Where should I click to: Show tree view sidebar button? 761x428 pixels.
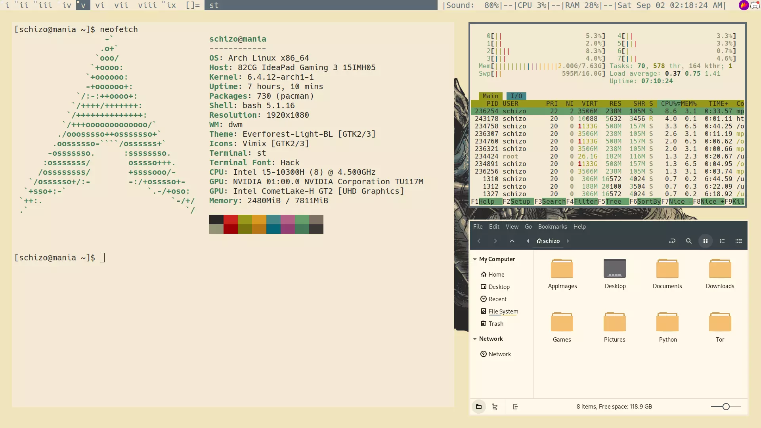click(x=495, y=407)
